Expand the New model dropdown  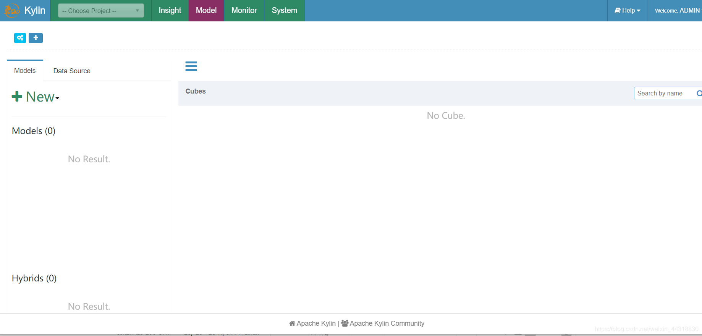[36, 97]
